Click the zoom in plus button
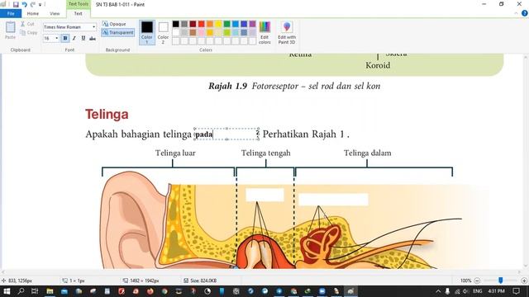Screen dimensions: 529x297 pos(524,280)
